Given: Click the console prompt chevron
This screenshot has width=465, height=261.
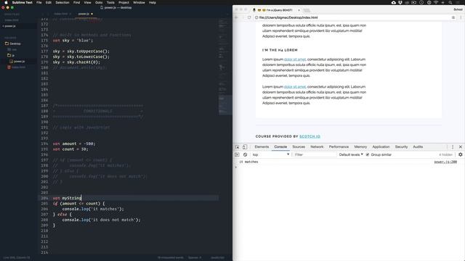Looking at the screenshot, I should [x=236, y=167].
